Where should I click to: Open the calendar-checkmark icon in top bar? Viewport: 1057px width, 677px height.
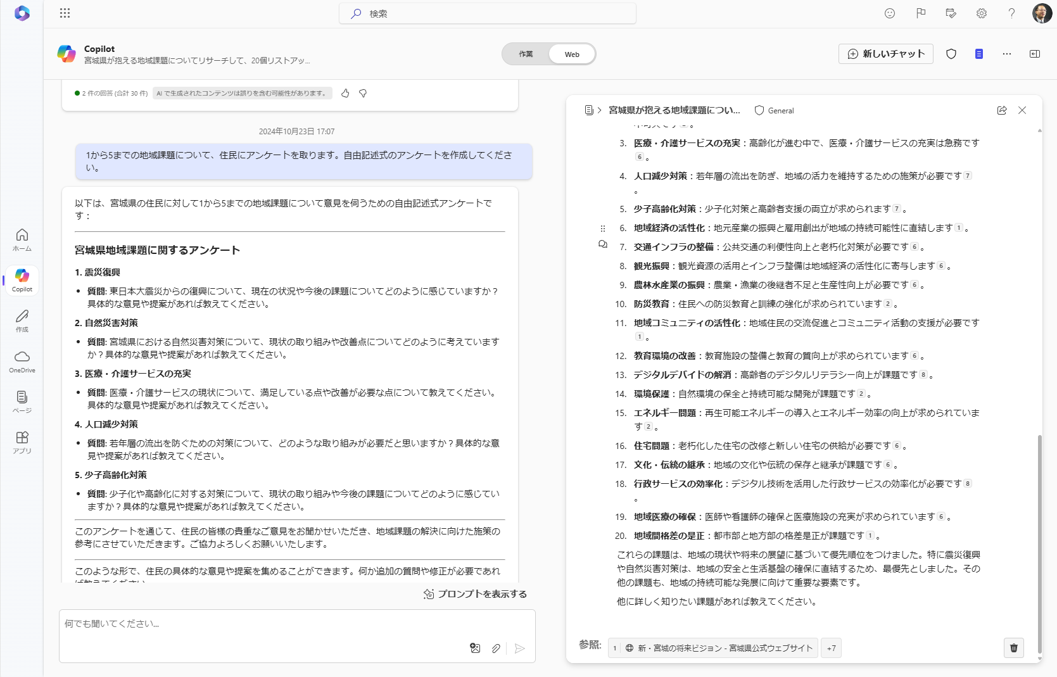click(951, 13)
